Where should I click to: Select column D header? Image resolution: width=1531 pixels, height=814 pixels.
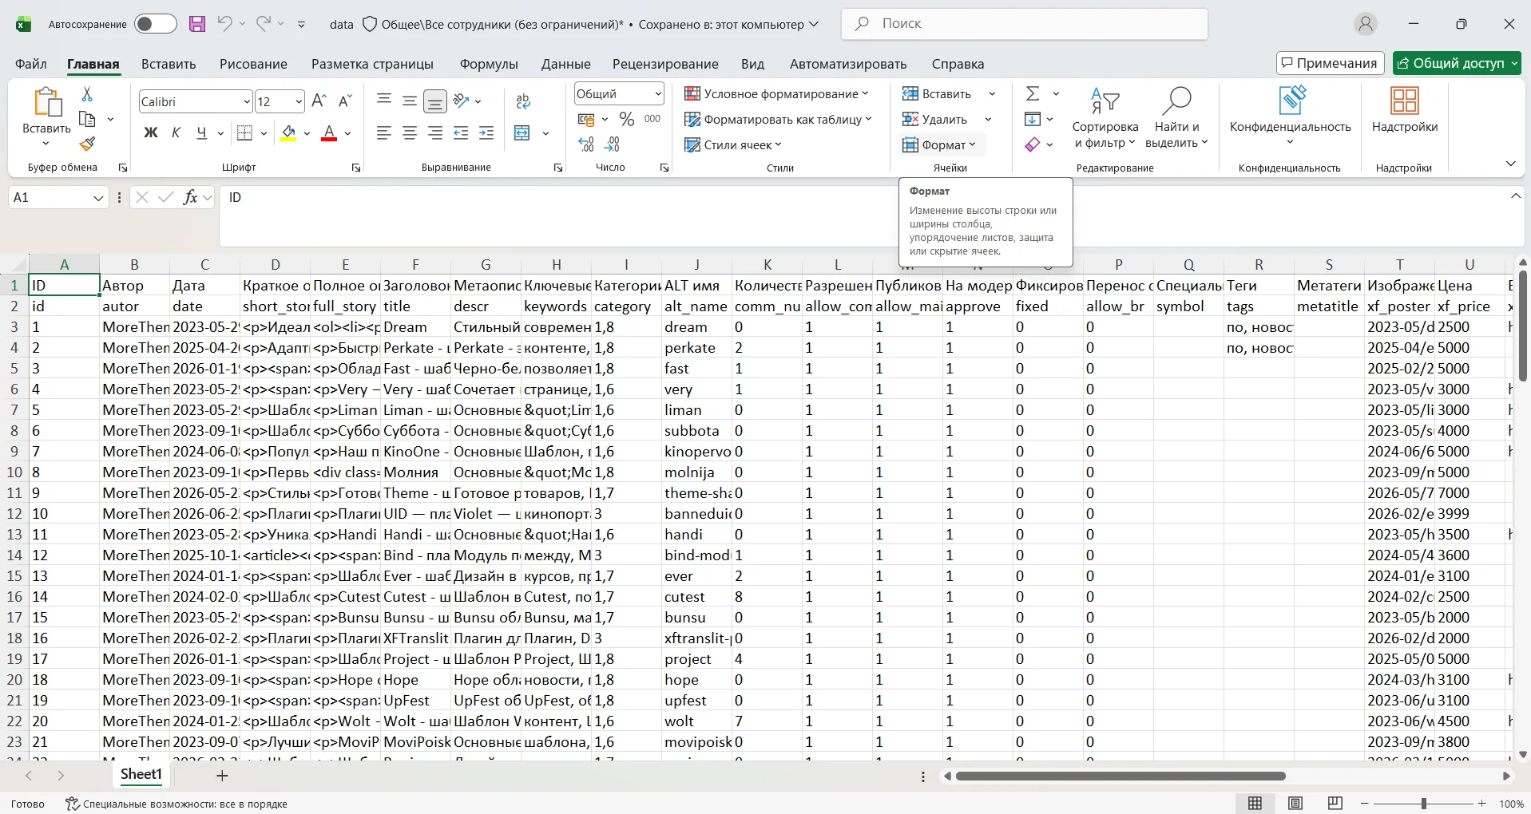pyautogui.click(x=275, y=264)
